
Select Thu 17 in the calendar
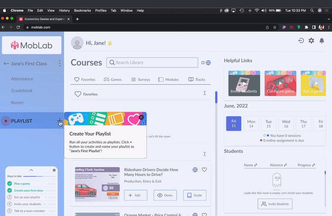303,123
